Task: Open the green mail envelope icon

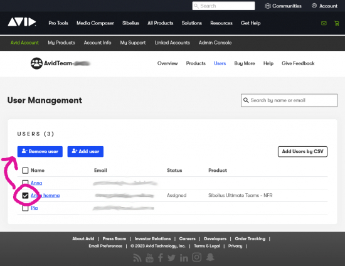Action: pyautogui.click(x=324, y=23)
